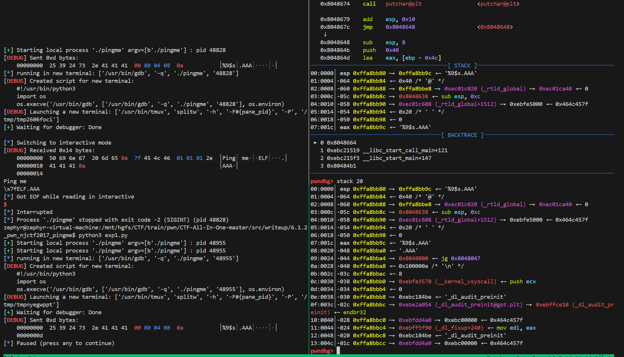Click the <putchar@plt> symbol annotation
Viewport: 624px width, 357px height.
point(498,4)
